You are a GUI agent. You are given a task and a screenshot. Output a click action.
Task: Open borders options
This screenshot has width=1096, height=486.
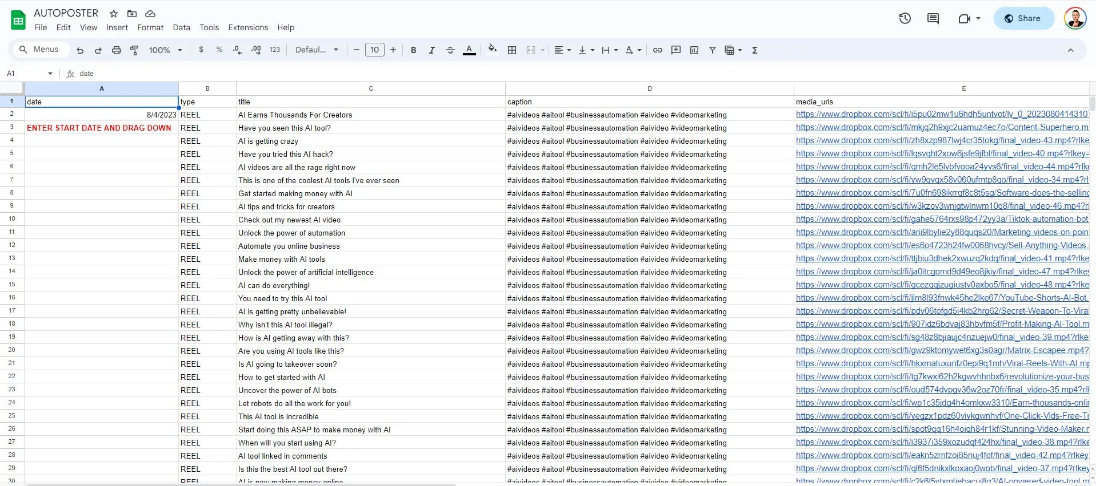click(512, 50)
